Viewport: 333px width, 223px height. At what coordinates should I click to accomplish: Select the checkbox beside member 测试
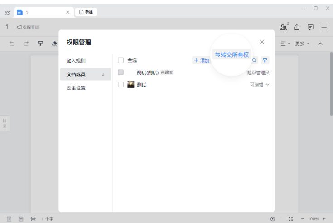[x=121, y=84]
